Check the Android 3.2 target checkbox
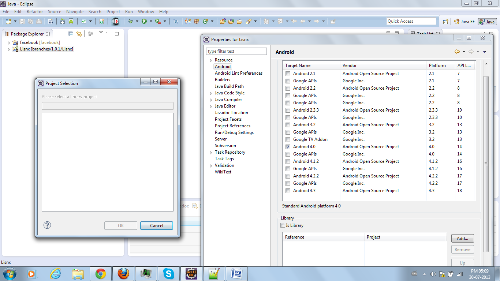500x281 pixels. click(x=288, y=125)
